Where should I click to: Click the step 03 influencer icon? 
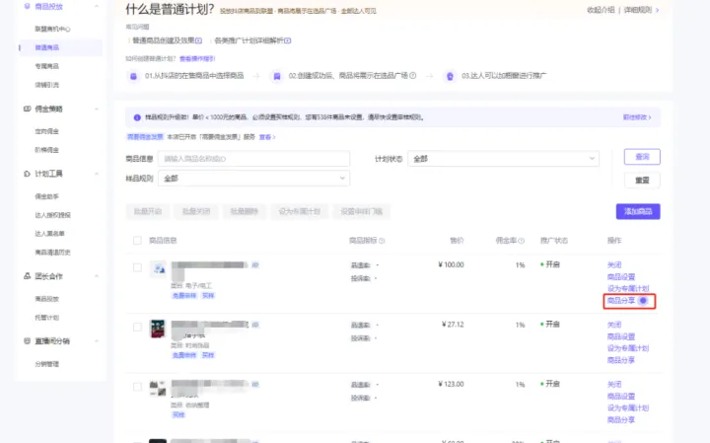pyautogui.click(x=450, y=76)
